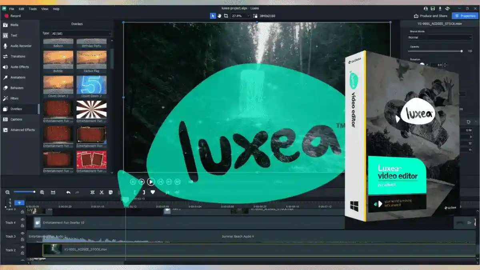This screenshot has height=270, width=480.
Task: Select the arrow pointer tool
Action: (213, 16)
